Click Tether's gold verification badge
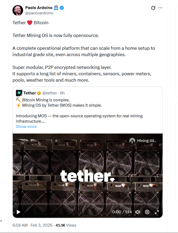 39,93
